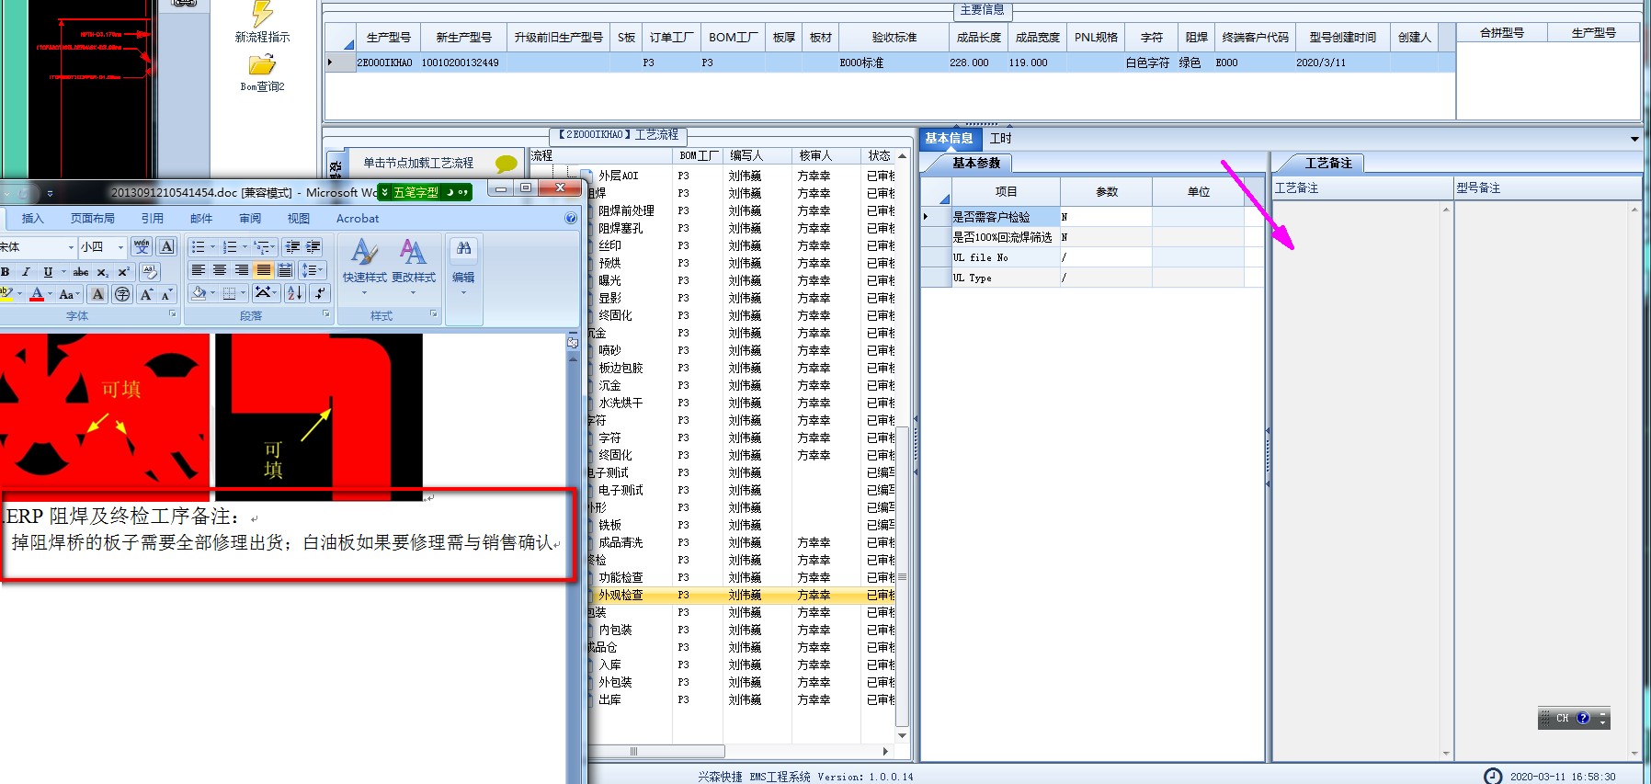Click the UL file No parameter value cell
This screenshot has width=1651, height=784.
click(1106, 258)
